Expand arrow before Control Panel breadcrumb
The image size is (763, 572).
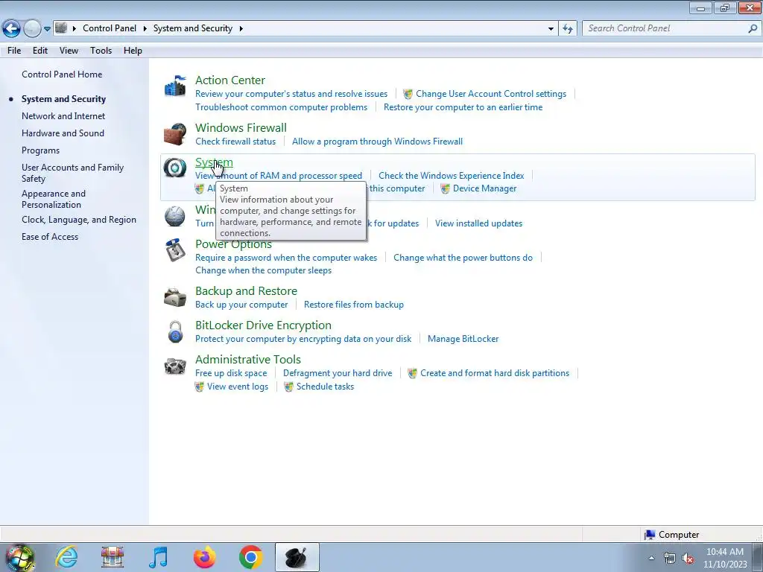pyautogui.click(x=75, y=28)
